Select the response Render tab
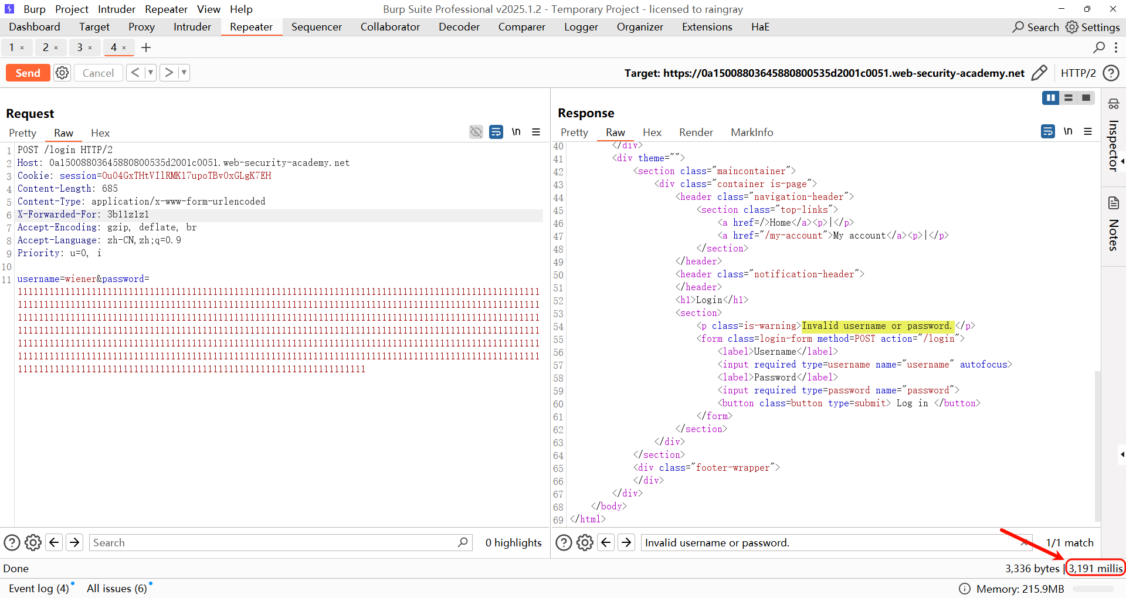1126x598 pixels. [x=696, y=132]
